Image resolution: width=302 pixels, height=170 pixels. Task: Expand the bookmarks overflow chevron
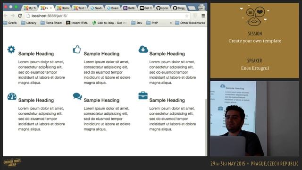[171, 23]
